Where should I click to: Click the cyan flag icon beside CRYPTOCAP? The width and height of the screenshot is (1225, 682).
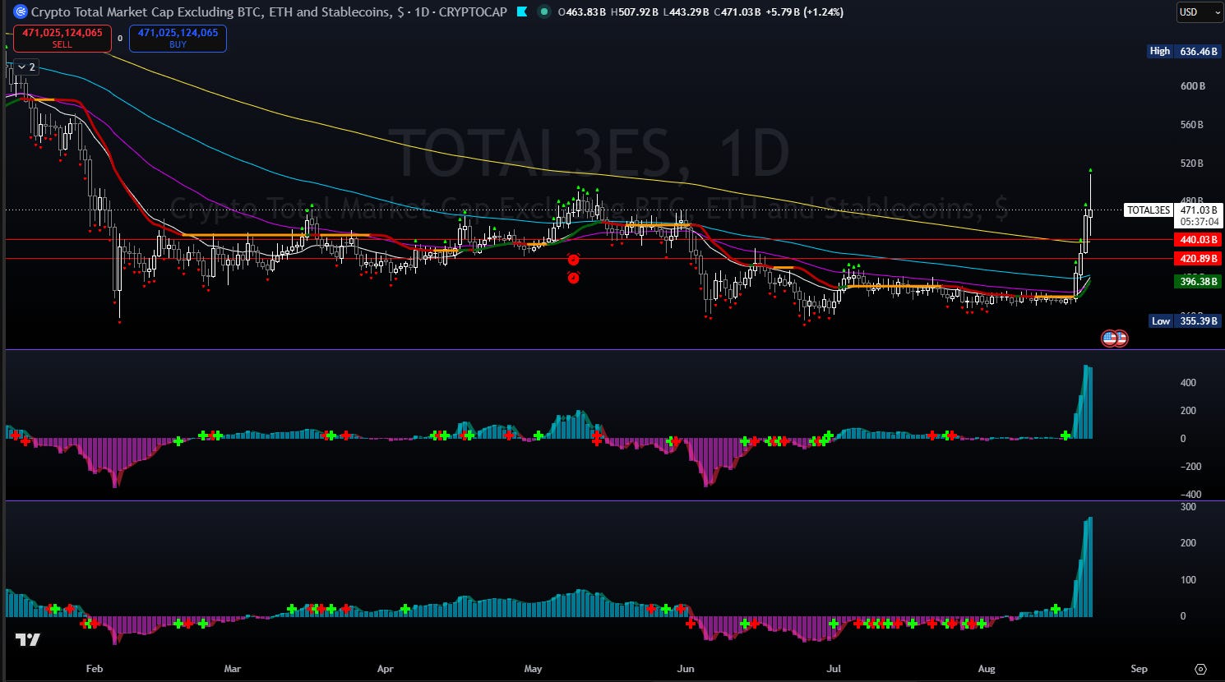click(x=523, y=12)
